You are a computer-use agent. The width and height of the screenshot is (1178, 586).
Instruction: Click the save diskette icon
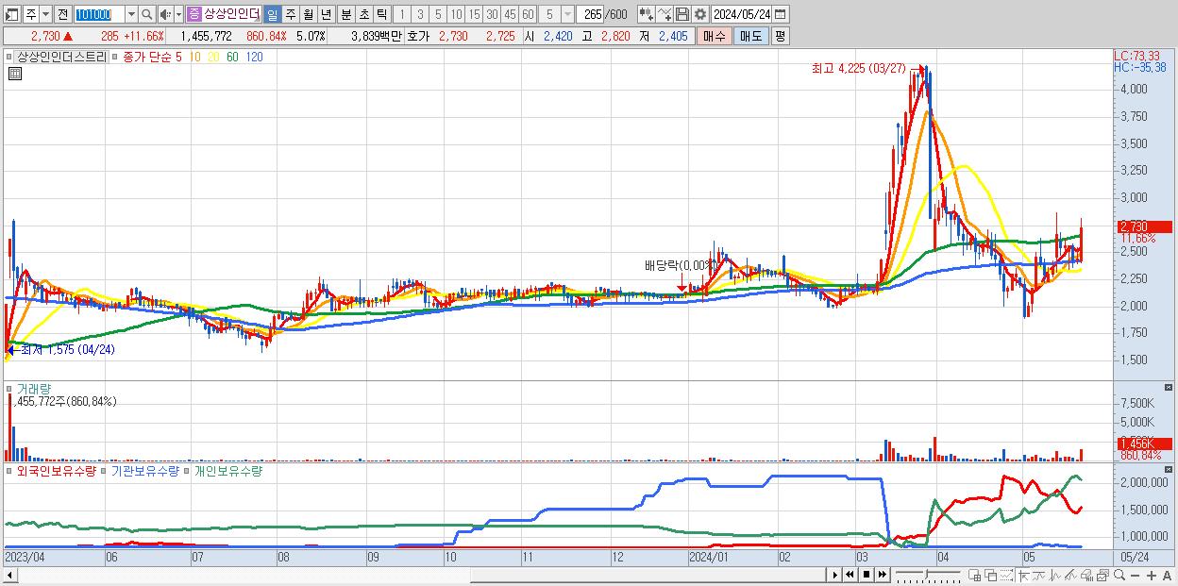click(682, 14)
